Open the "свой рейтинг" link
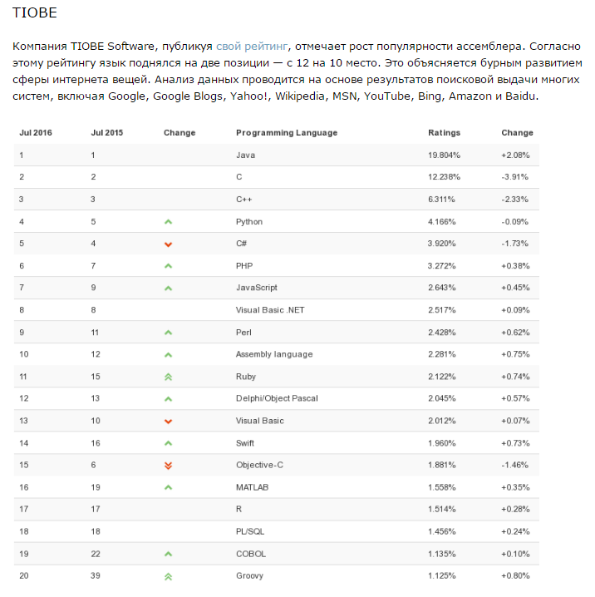Image resolution: width=595 pixels, height=597 pixels. coord(252,45)
